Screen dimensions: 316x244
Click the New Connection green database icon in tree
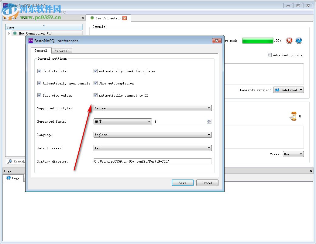coord(15,33)
